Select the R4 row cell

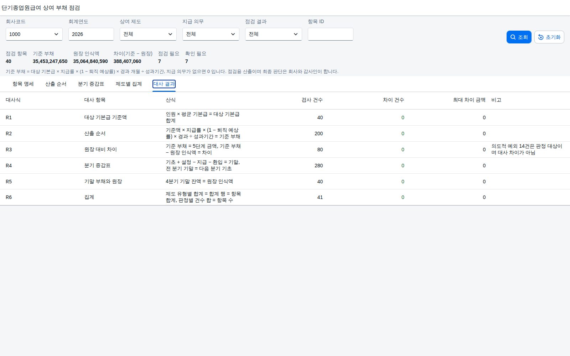(x=9, y=166)
